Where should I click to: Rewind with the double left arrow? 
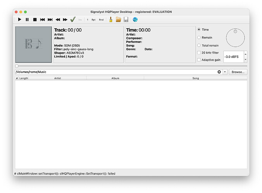point(58,20)
